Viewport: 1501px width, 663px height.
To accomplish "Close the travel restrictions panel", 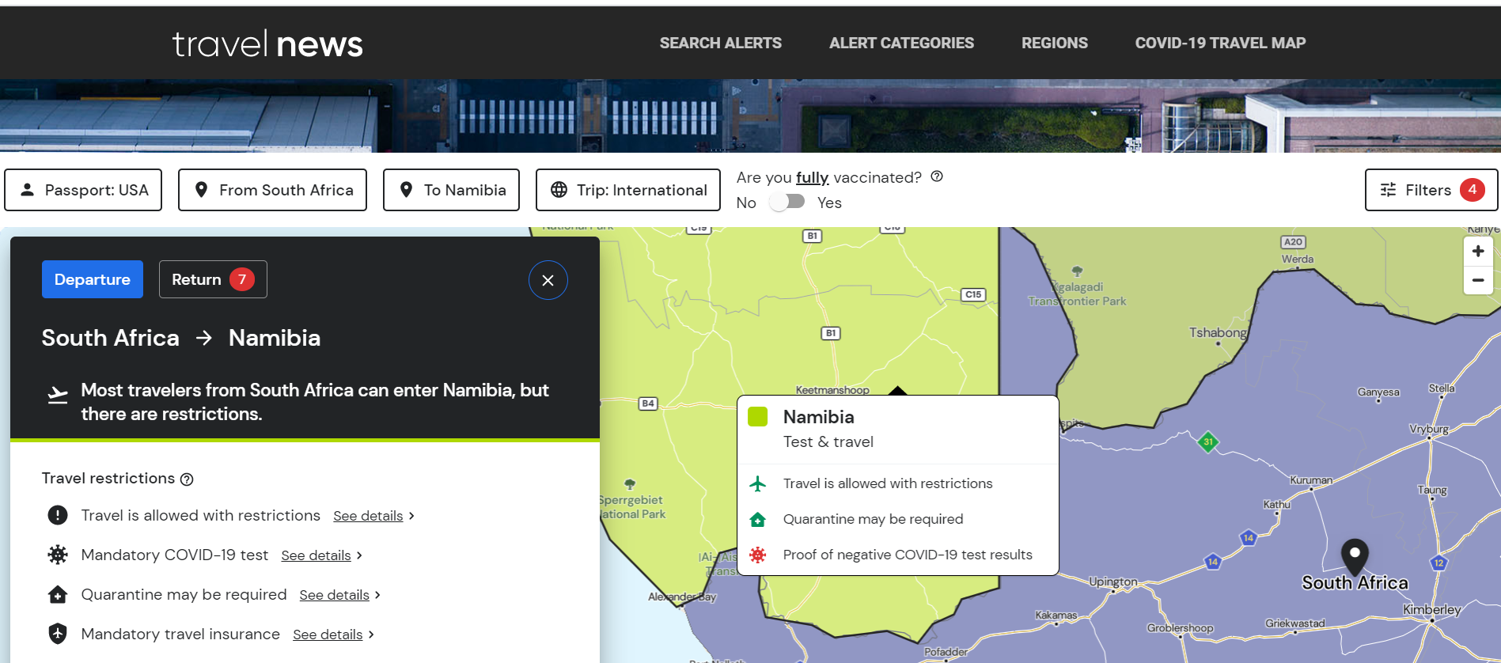I will pos(548,280).
